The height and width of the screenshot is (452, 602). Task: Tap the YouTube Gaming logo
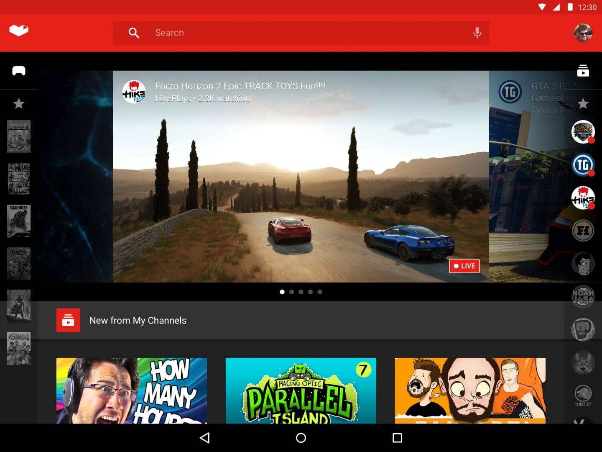point(18,30)
